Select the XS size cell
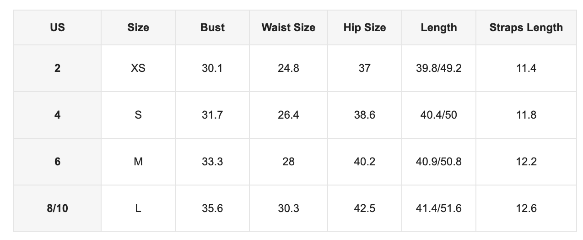Viewport: 583px width, 240px height. coord(138,68)
